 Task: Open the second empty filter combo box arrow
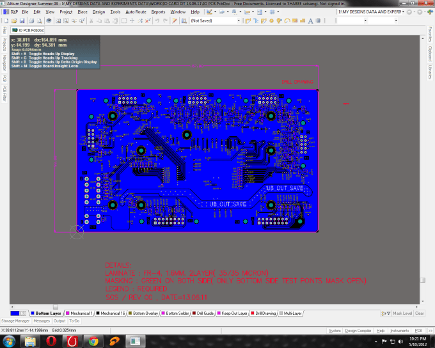tap(395, 20)
